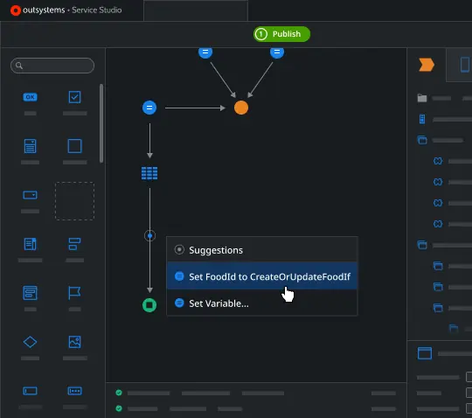Select the Dropdown widget in toolbox

(30, 195)
